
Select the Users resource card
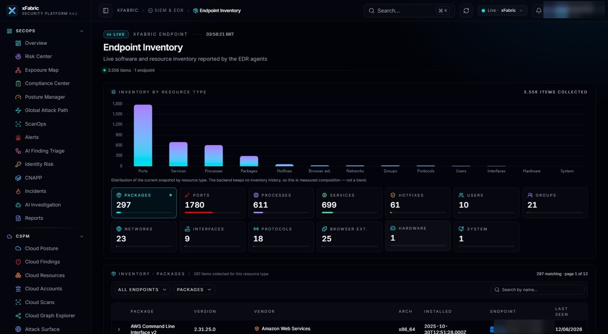pyautogui.click(x=486, y=203)
